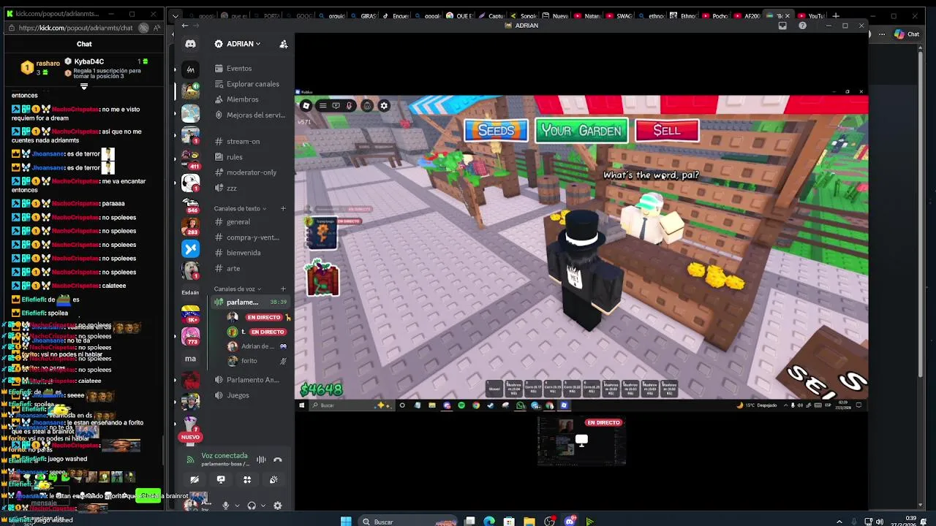Open the ma server icon

[190, 359]
